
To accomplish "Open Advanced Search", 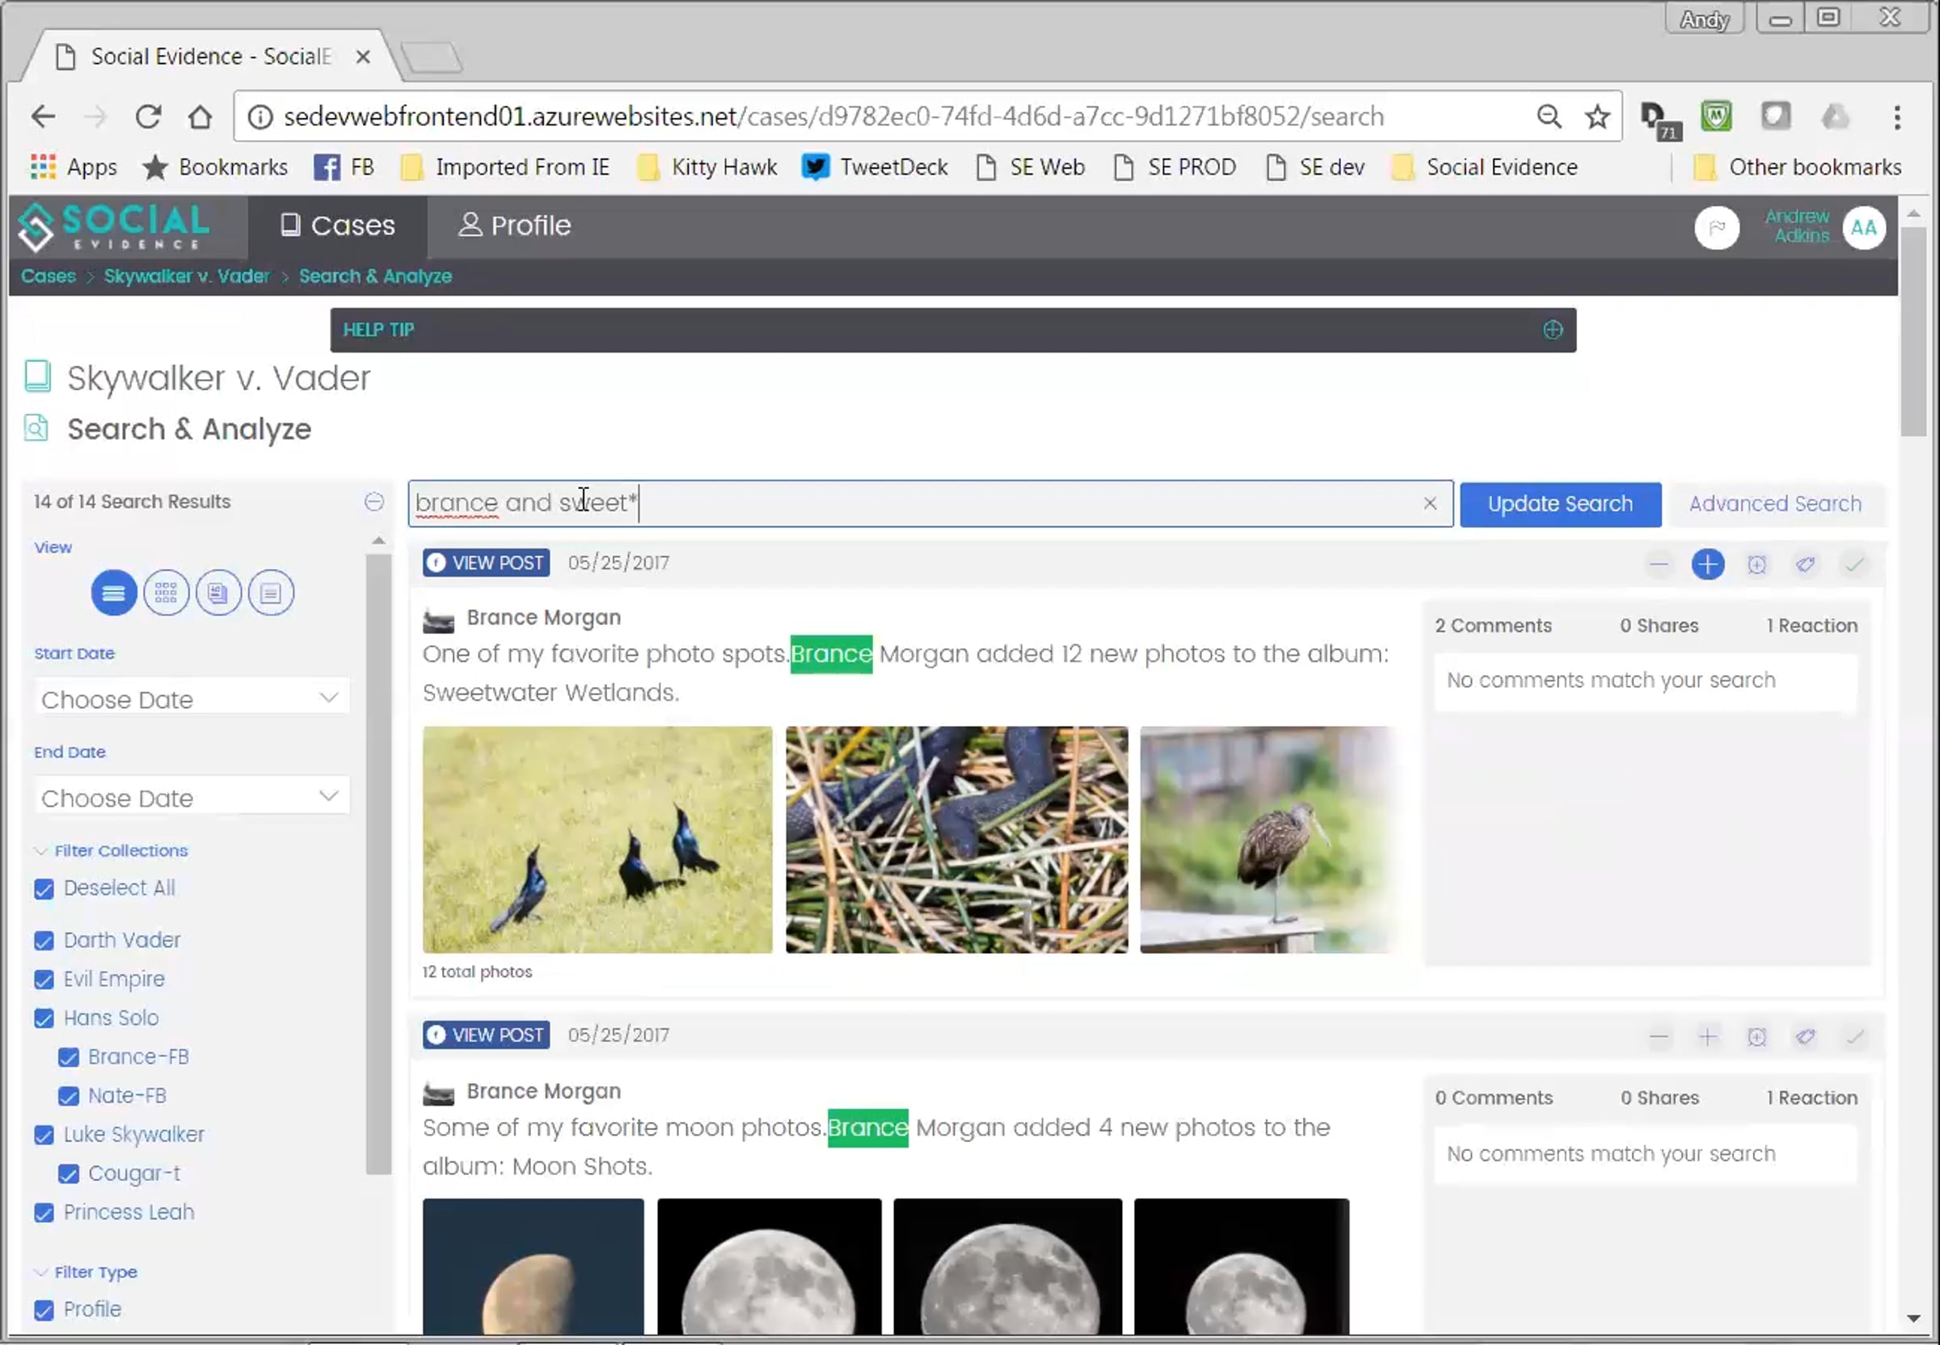I will point(1775,505).
